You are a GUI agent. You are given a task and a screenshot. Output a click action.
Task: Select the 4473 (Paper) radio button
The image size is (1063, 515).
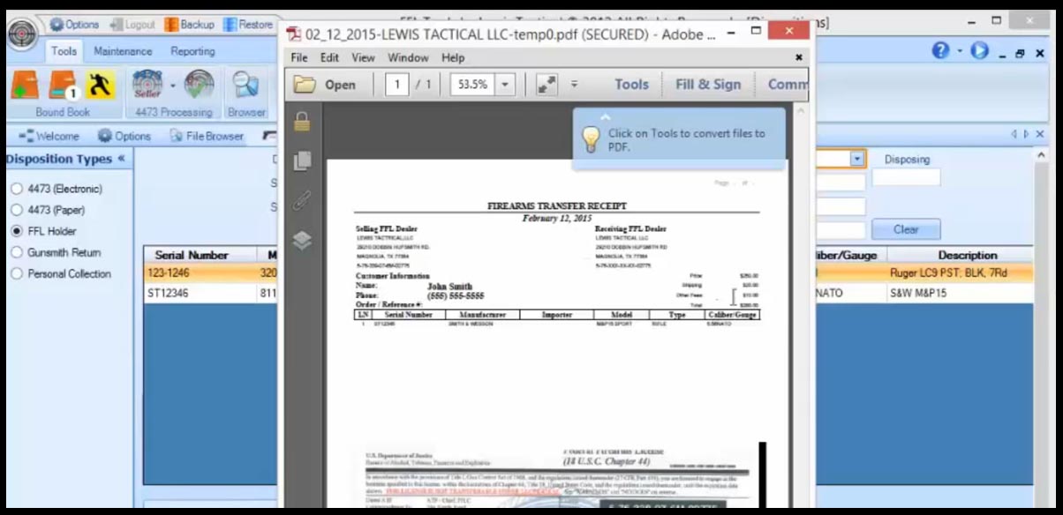[17, 210]
